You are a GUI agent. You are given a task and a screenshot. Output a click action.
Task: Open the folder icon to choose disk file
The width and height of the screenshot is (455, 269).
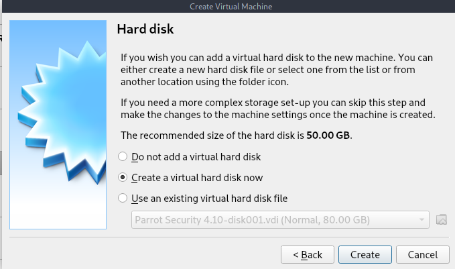tap(442, 219)
